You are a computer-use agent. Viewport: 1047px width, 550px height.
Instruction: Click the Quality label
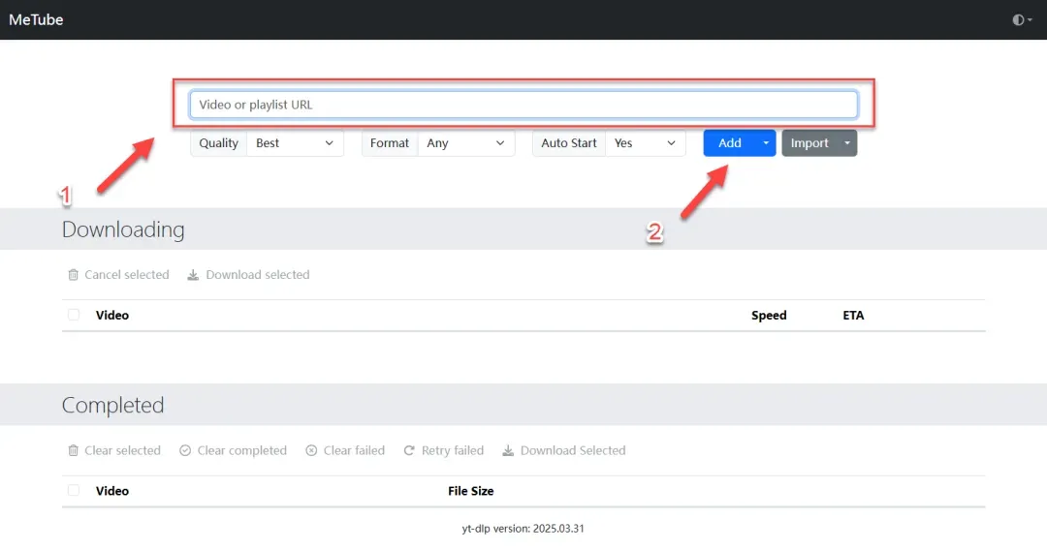(x=218, y=143)
